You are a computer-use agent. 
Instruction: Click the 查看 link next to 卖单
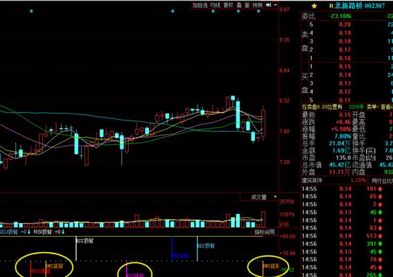(x=387, y=107)
